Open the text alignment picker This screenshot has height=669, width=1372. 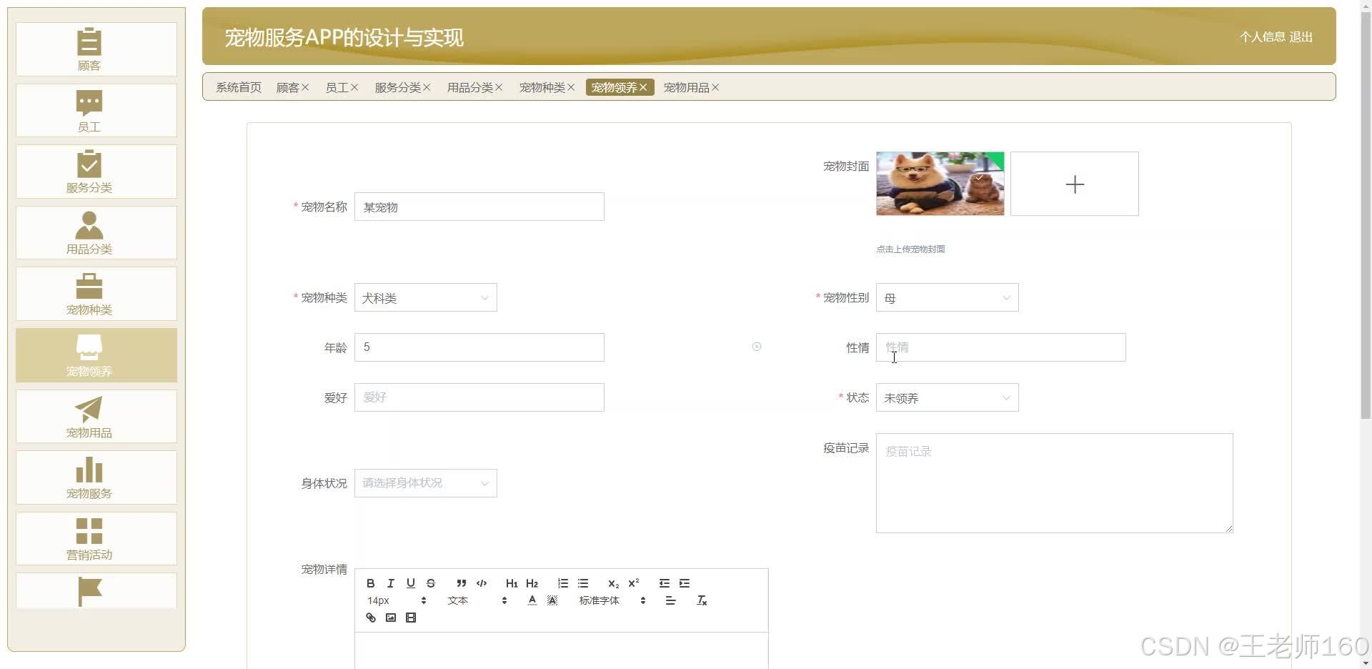pos(670,600)
